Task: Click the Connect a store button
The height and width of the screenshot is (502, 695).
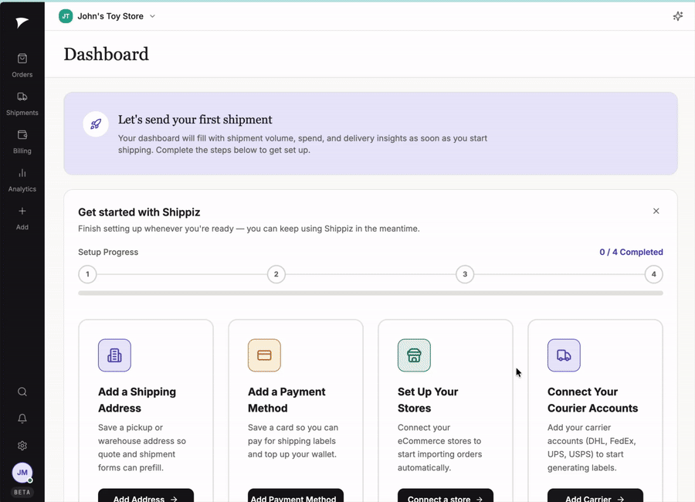Action: 446,497
